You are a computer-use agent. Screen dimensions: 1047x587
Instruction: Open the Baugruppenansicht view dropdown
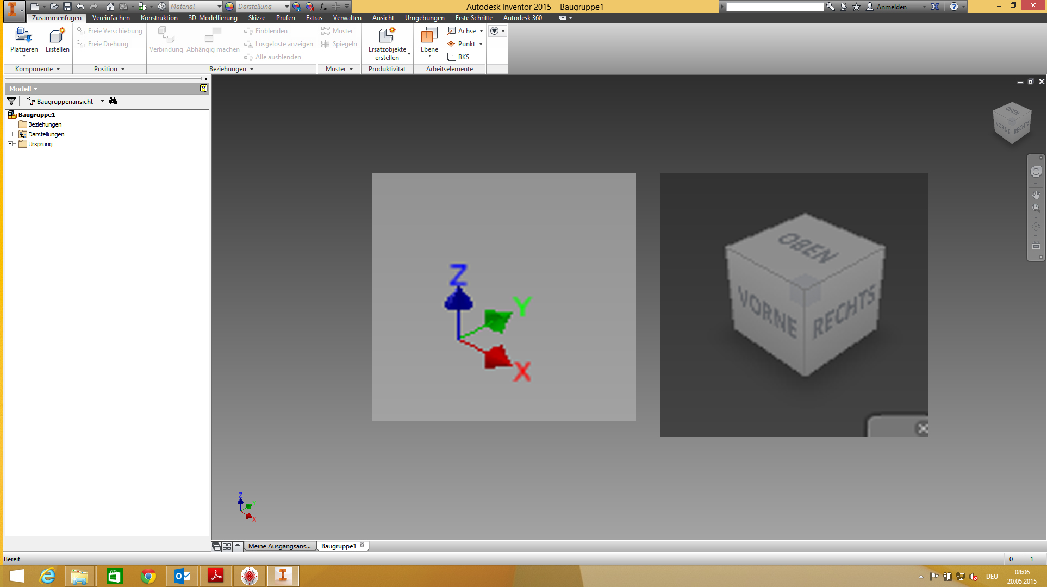pos(102,101)
